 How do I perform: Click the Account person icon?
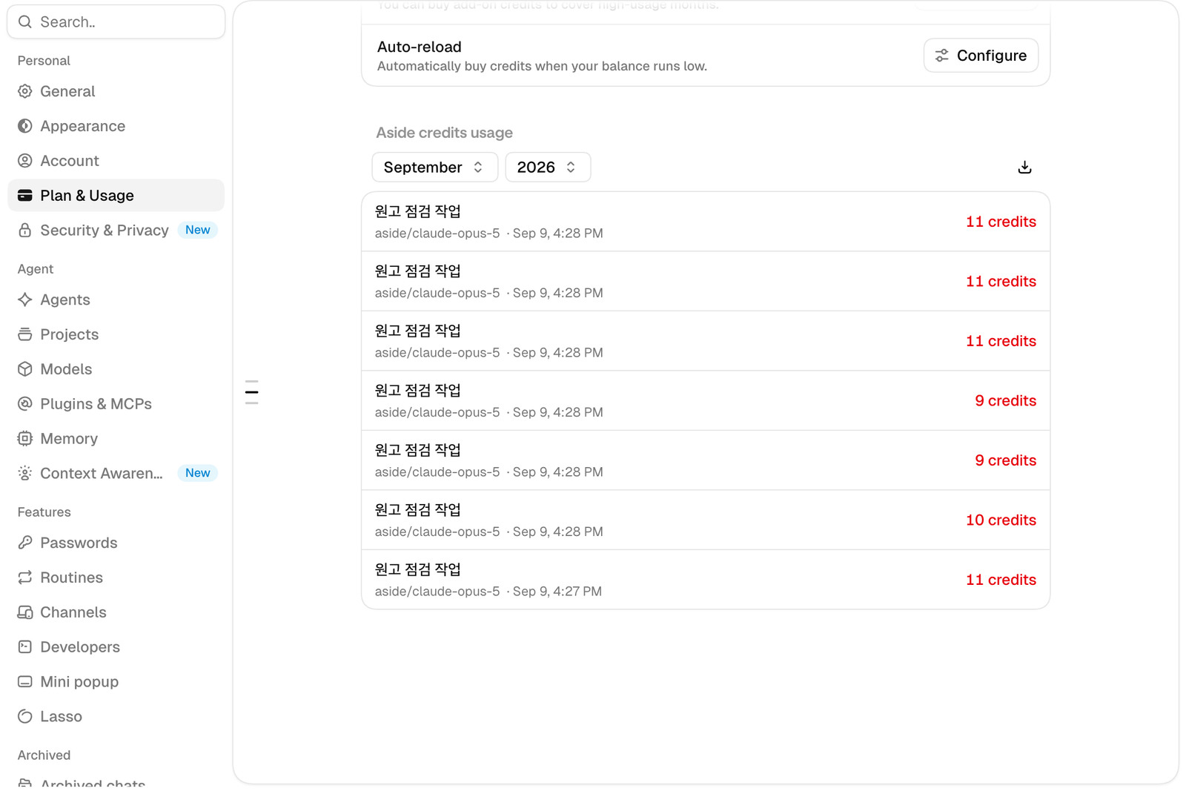point(25,161)
